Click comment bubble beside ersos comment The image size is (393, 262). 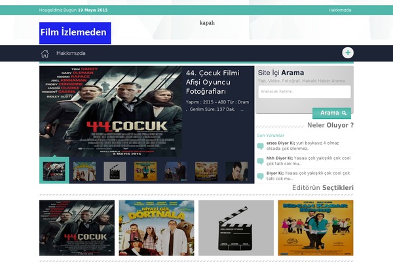pos(261,146)
